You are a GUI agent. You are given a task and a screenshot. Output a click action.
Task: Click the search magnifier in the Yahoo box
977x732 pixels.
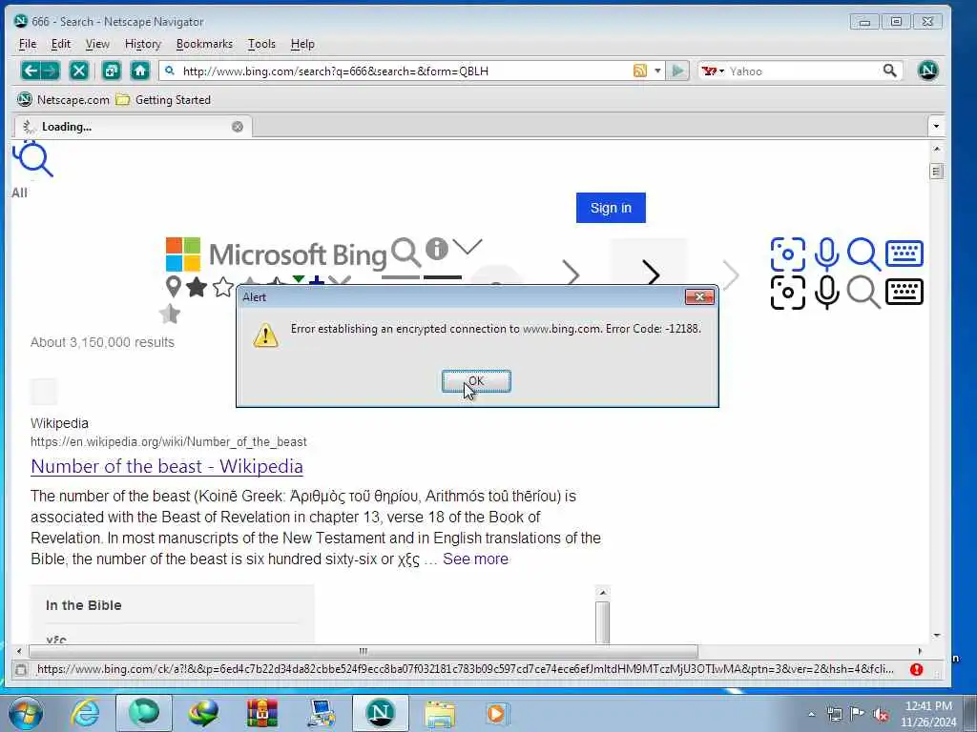click(x=890, y=71)
